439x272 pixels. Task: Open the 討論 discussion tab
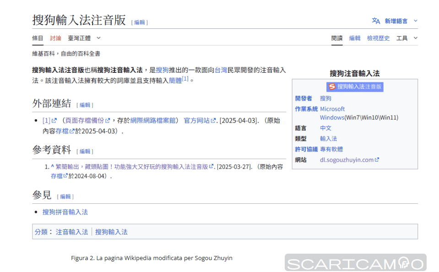pos(56,38)
